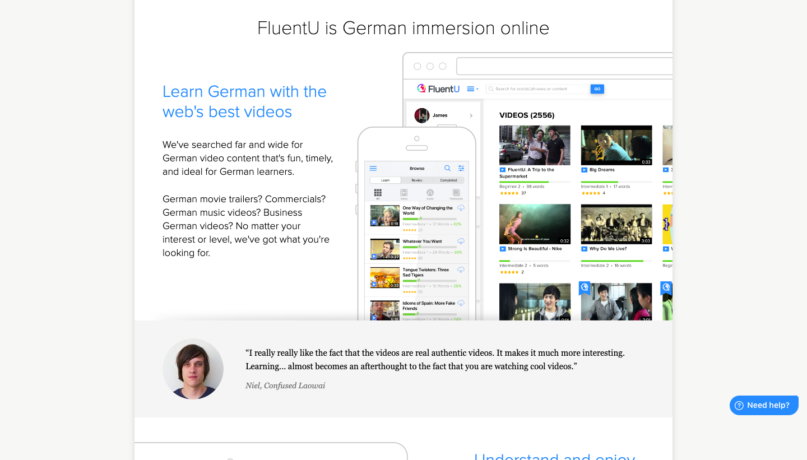Download 'One Way of Changing the World' cloud icon

pos(461,208)
